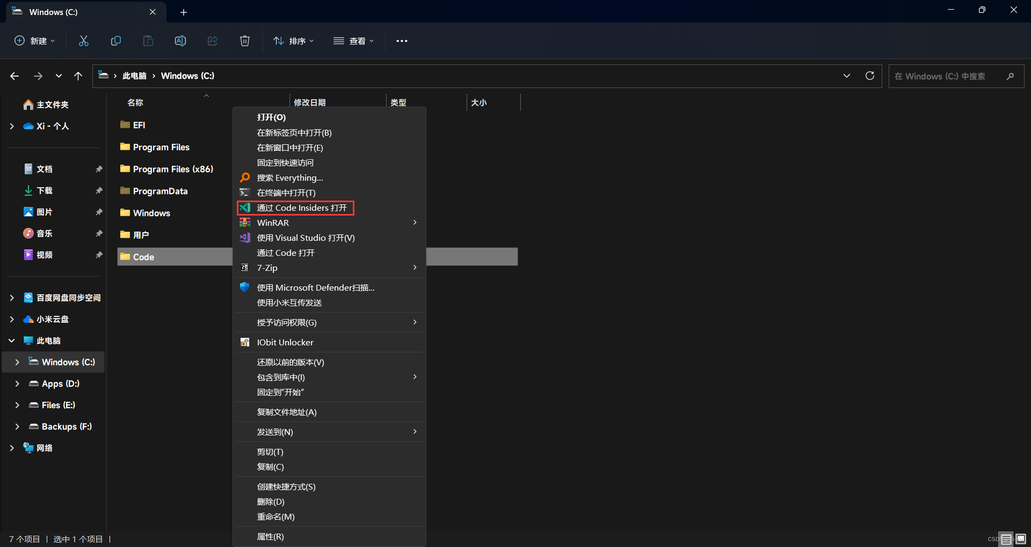Screen dimensions: 1031x547
Task: Click the Cut scissors icon in the toolbar
Action: tap(83, 40)
